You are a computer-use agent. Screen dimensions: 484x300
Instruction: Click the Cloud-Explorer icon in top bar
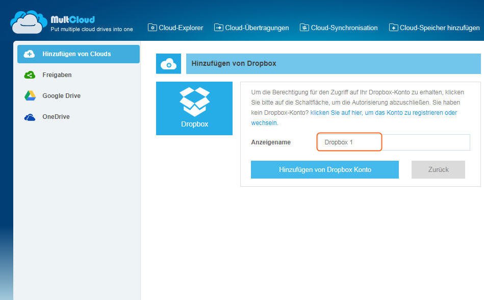(152, 28)
